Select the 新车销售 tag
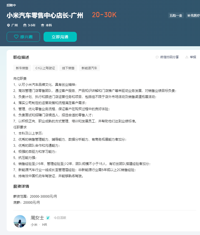 (x=22, y=68)
